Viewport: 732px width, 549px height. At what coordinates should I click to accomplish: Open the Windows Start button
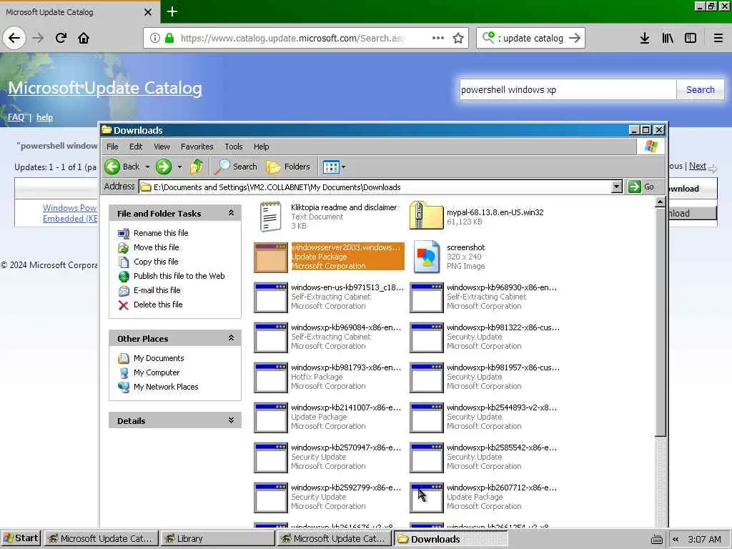tap(21, 539)
